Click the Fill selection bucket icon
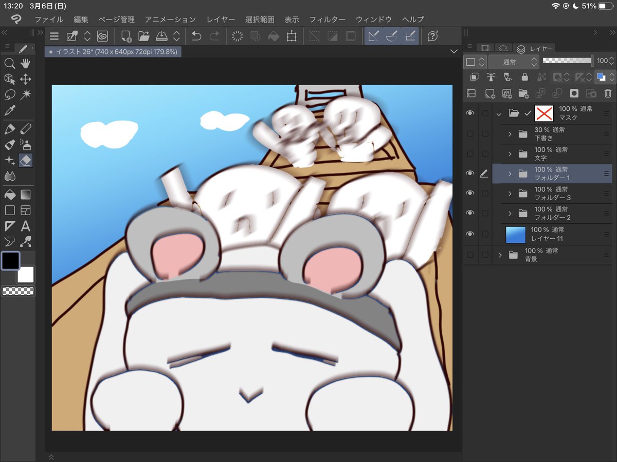Image resolution: width=617 pixels, height=462 pixels. (274, 36)
